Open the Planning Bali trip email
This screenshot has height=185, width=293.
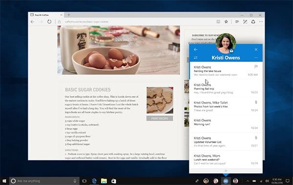pos(226,89)
